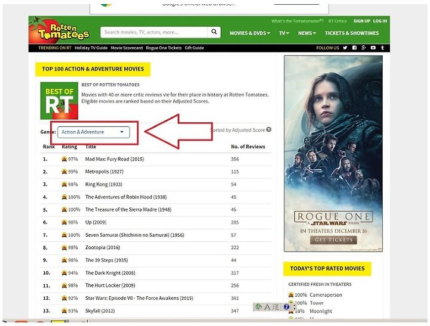The image size is (430, 326).
Task: Open the Tumblr follow icon
Action: pos(383,48)
